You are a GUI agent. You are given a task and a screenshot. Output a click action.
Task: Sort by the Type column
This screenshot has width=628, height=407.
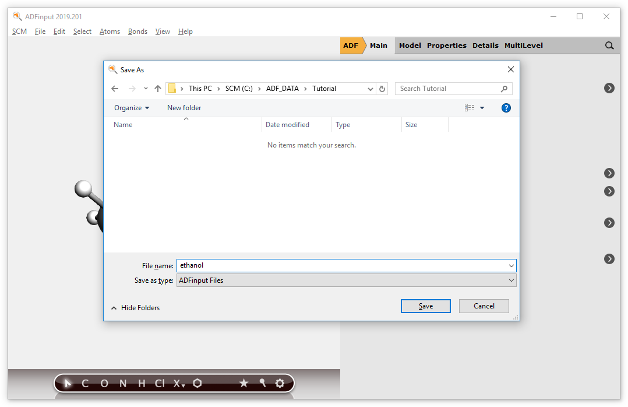[x=366, y=125]
